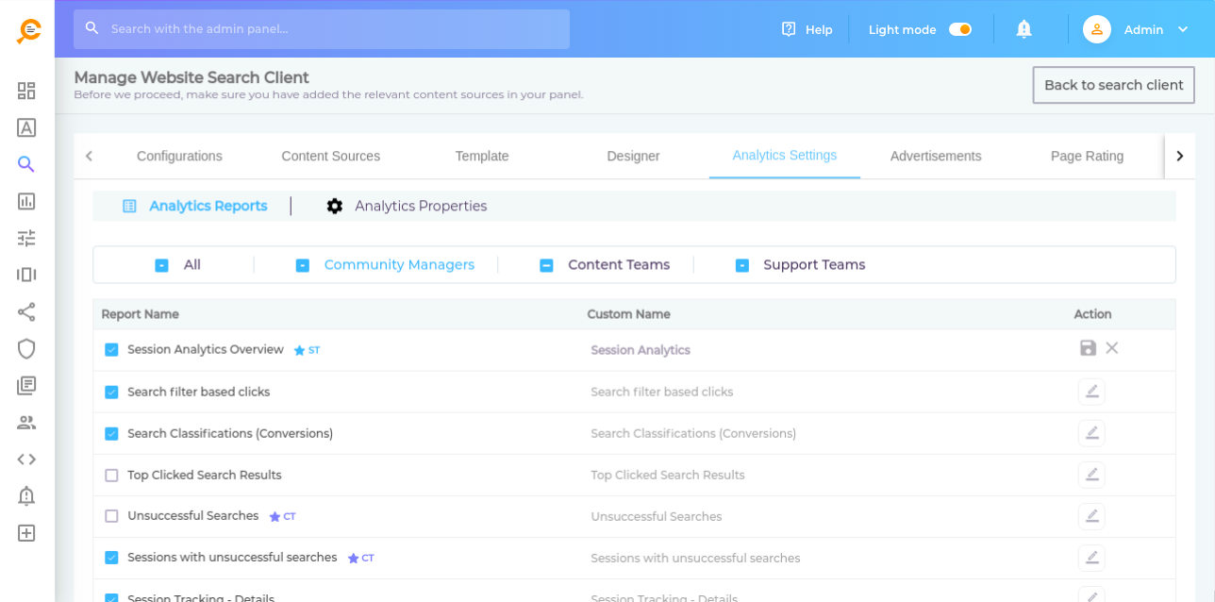1215x602 pixels.
Task: Click the Back to search client button
Action: click(x=1113, y=85)
